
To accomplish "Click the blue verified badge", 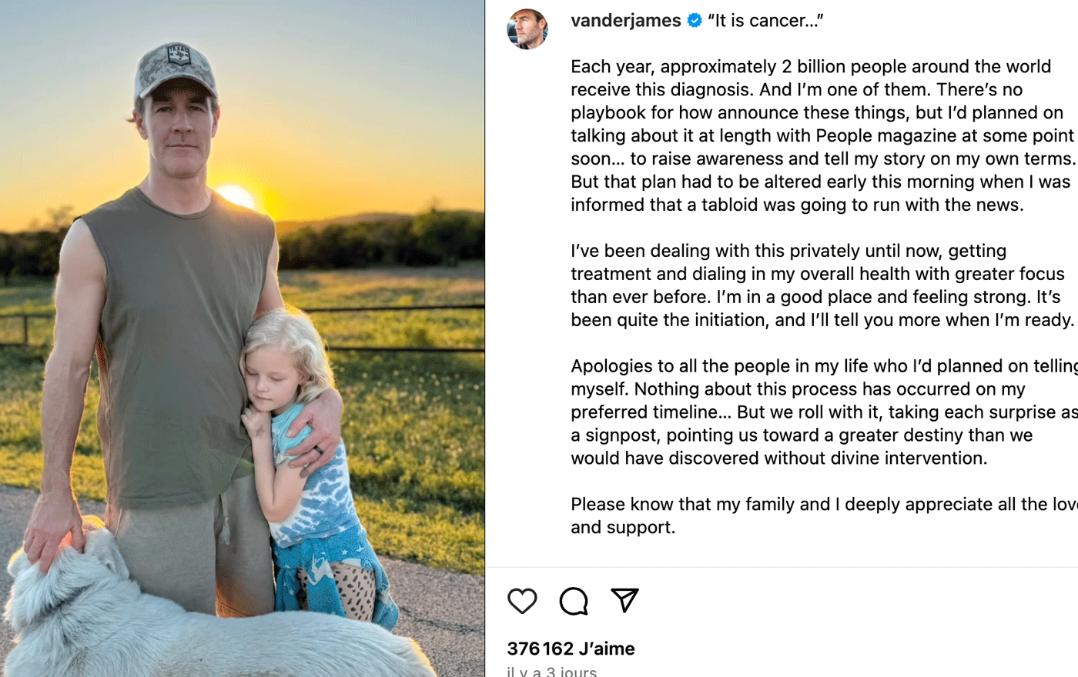I will click(695, 21).
